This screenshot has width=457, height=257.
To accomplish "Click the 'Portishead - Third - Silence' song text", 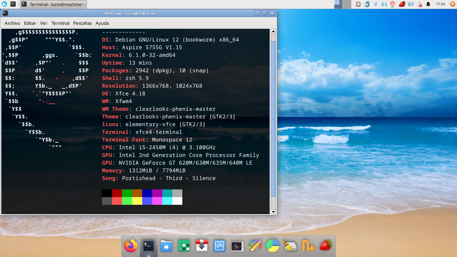I will (x=169, y=178).
